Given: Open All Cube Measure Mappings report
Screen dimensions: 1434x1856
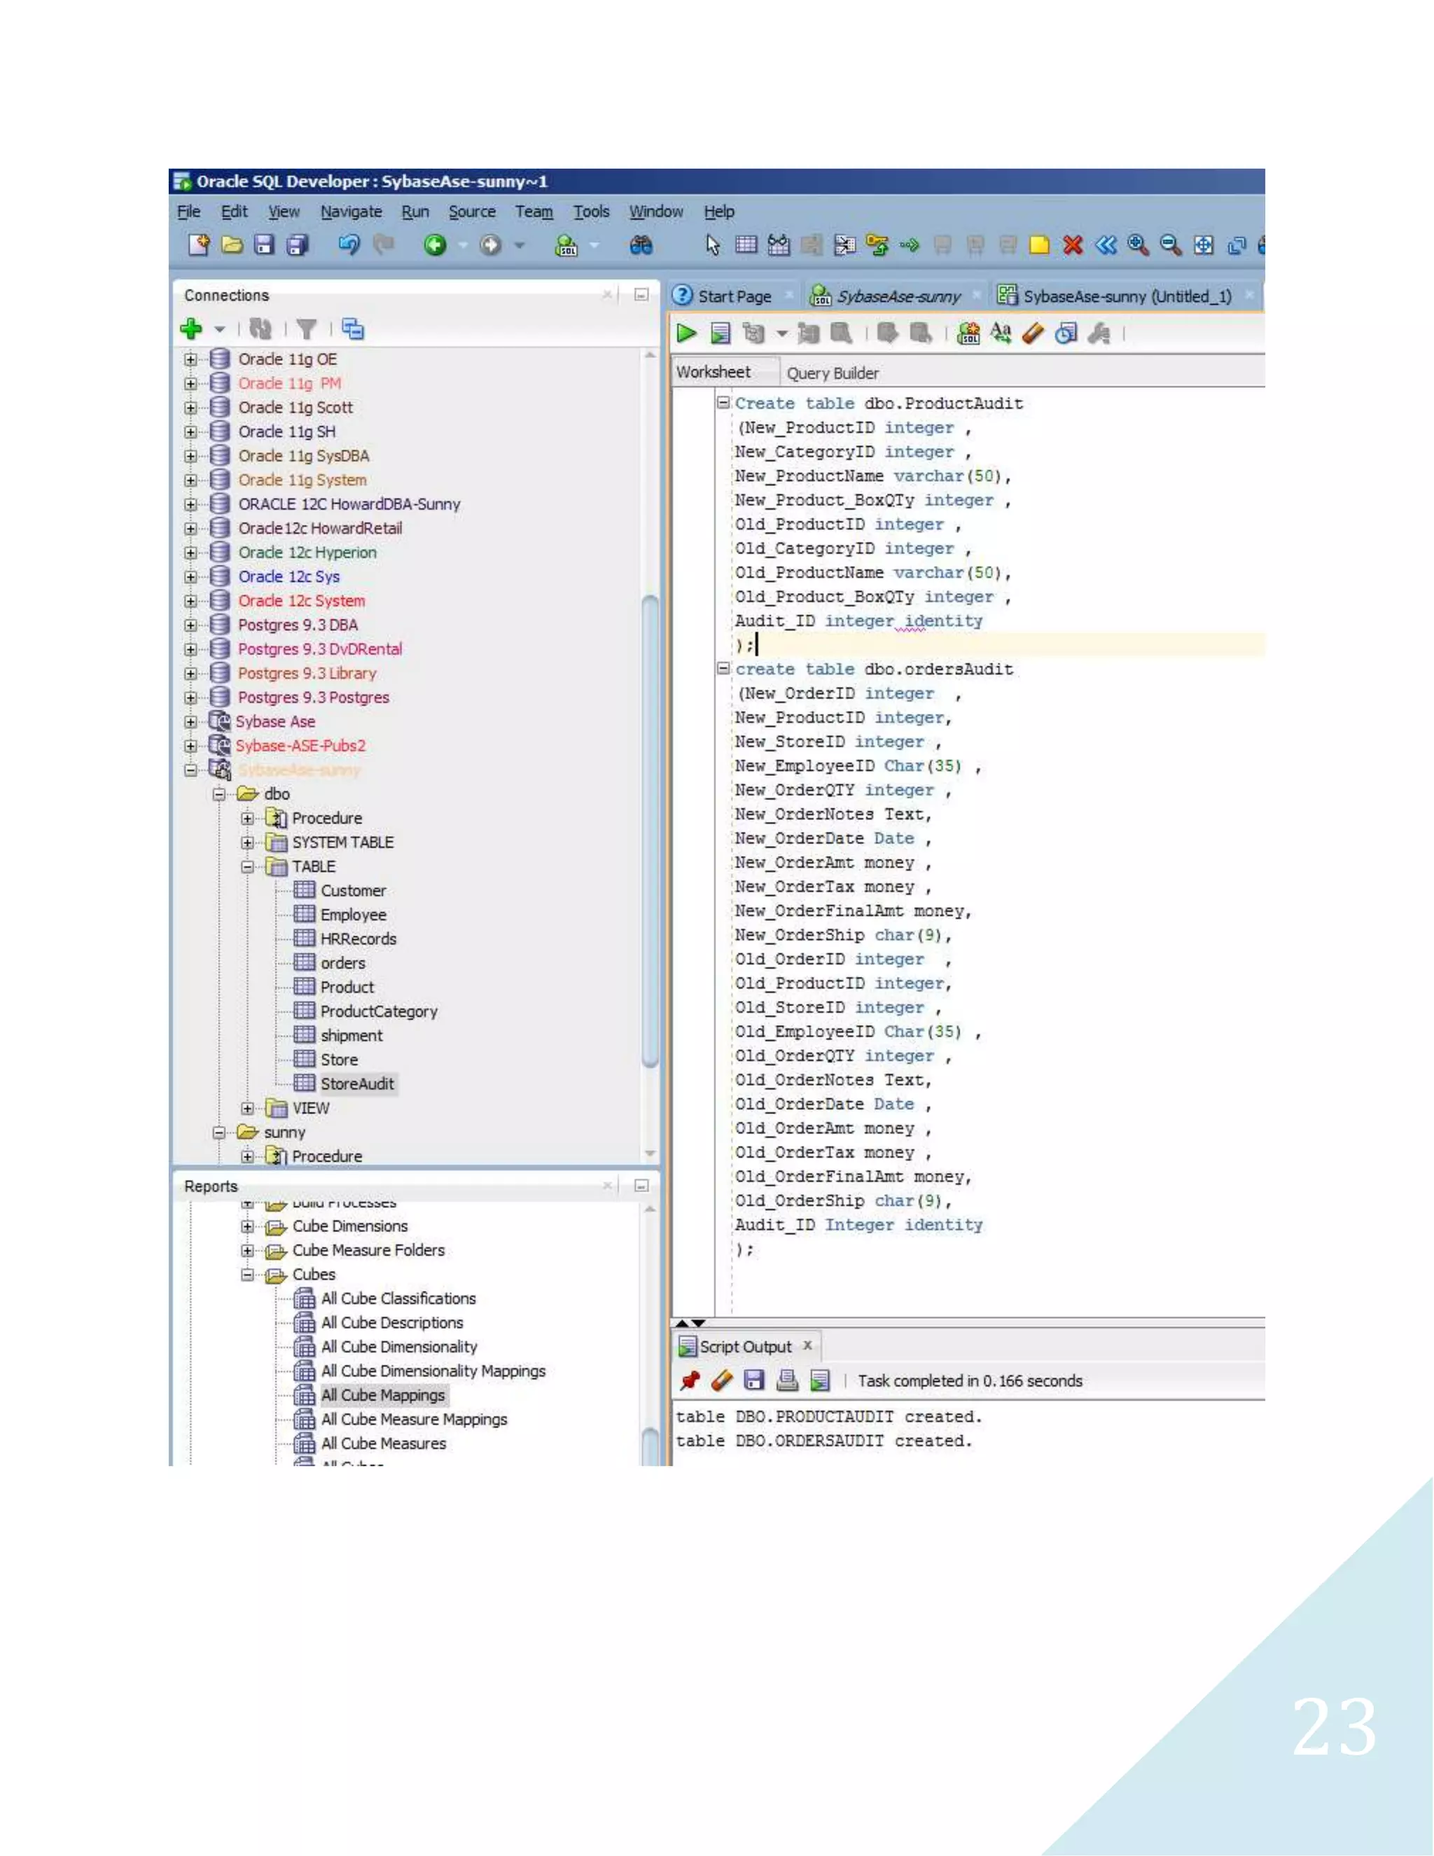Looking at the screenshot, I should tap(413, 1419).
